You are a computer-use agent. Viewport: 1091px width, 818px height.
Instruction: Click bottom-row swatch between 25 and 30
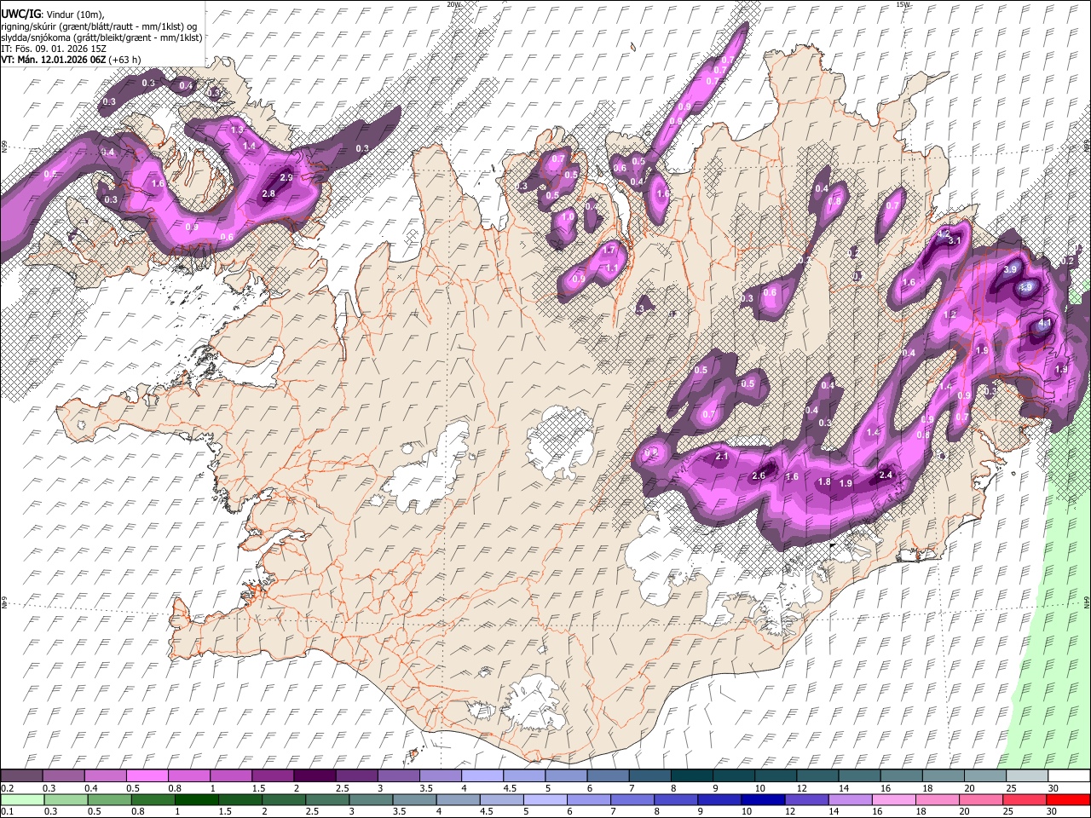point(1025,799)
